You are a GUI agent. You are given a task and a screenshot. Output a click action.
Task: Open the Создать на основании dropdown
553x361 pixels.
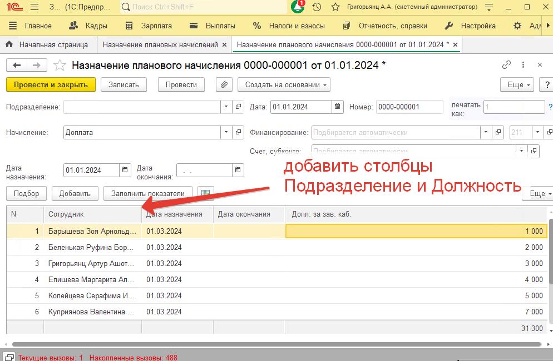(284, 84)
